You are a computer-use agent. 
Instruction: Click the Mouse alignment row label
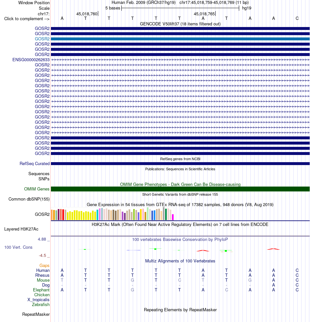(43, 280)
